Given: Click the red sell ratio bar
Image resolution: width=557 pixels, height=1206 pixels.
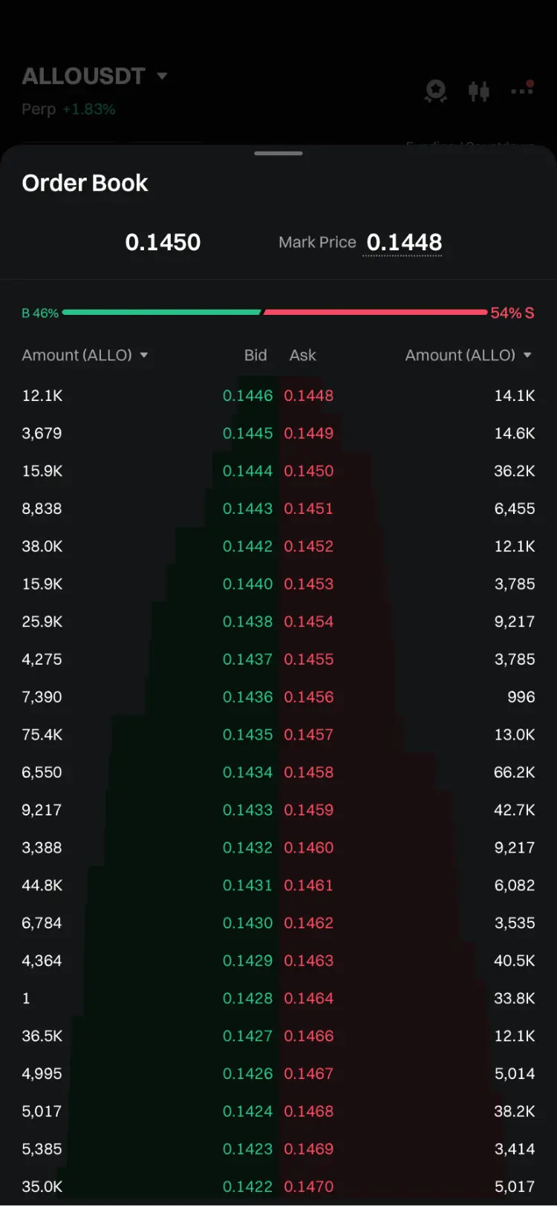Looking at the screenshot, I should point(375,313).
